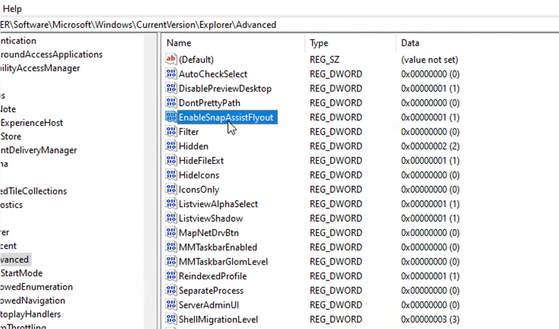Screen dimensions: 559x329
Task: Click the Hidden DWORD value icon
Action: click(171, 146)
